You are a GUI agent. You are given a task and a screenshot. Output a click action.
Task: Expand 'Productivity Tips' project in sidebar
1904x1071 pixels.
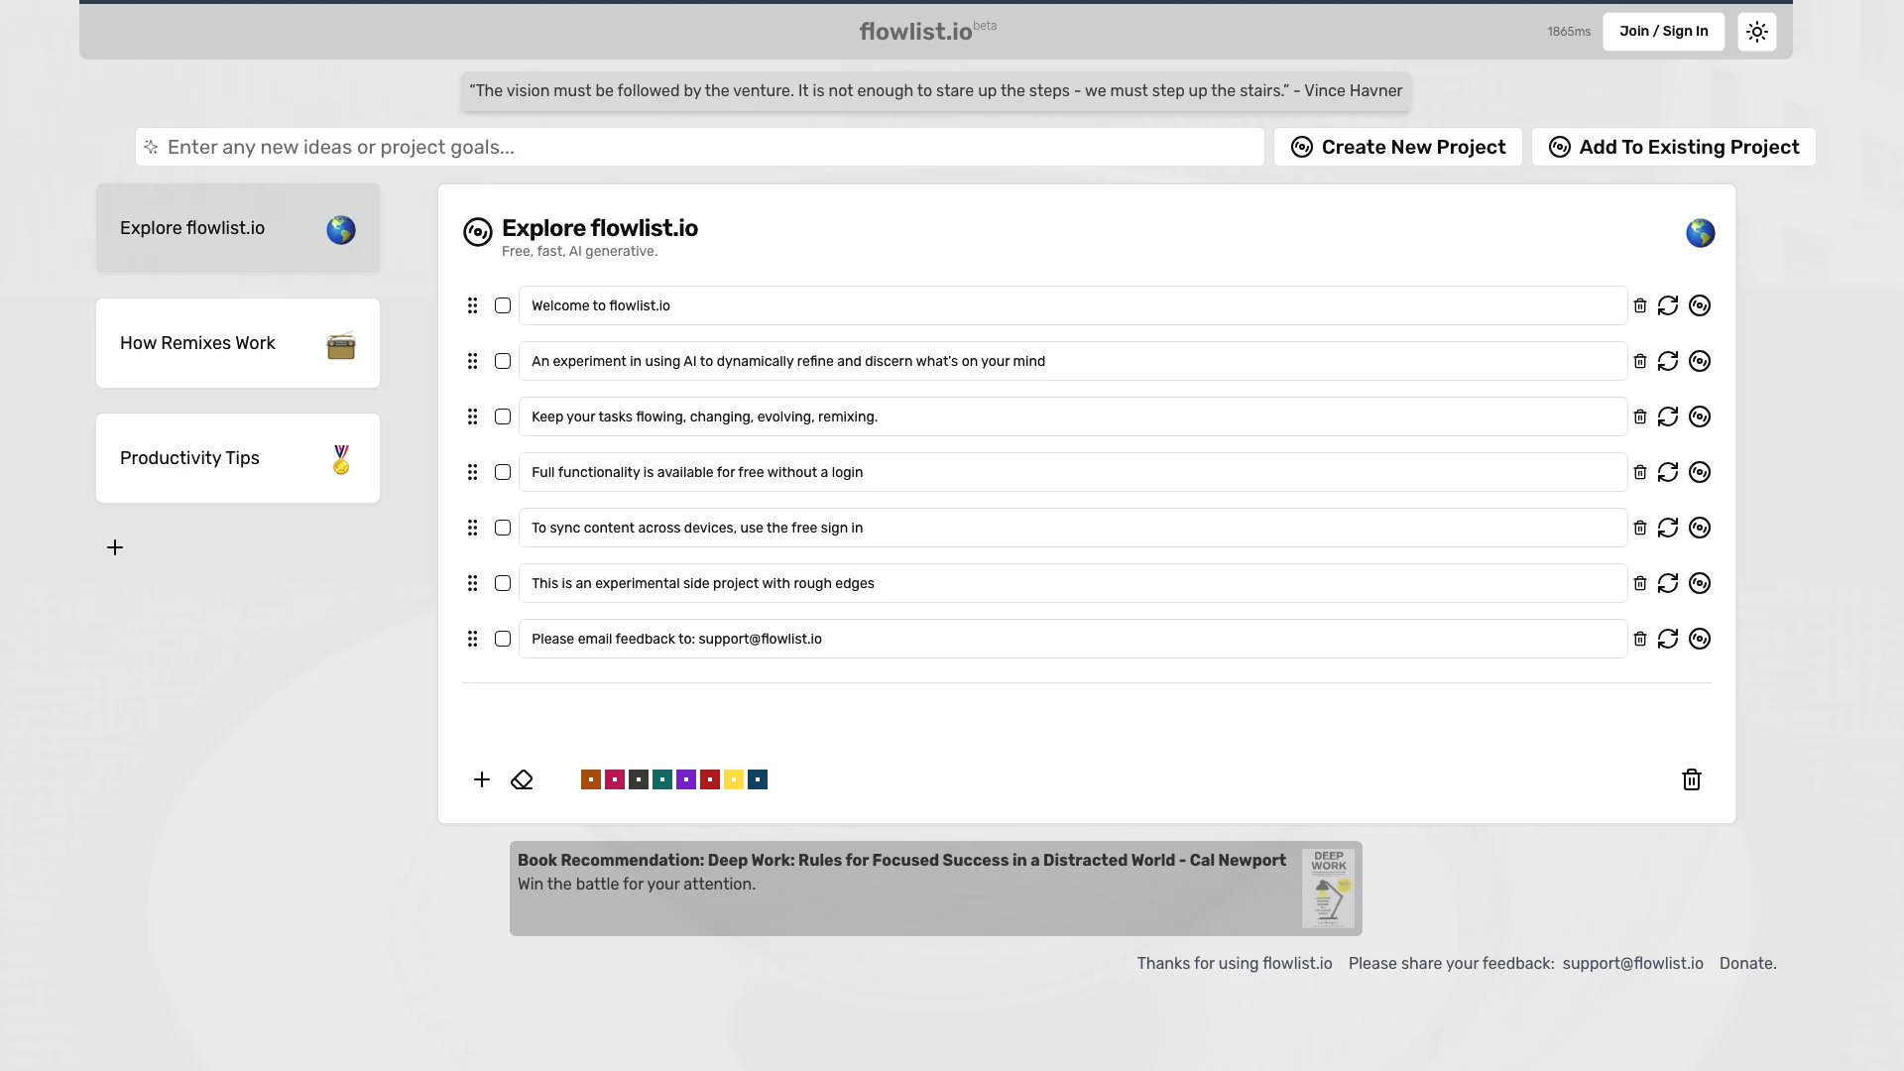click(237, 458)
